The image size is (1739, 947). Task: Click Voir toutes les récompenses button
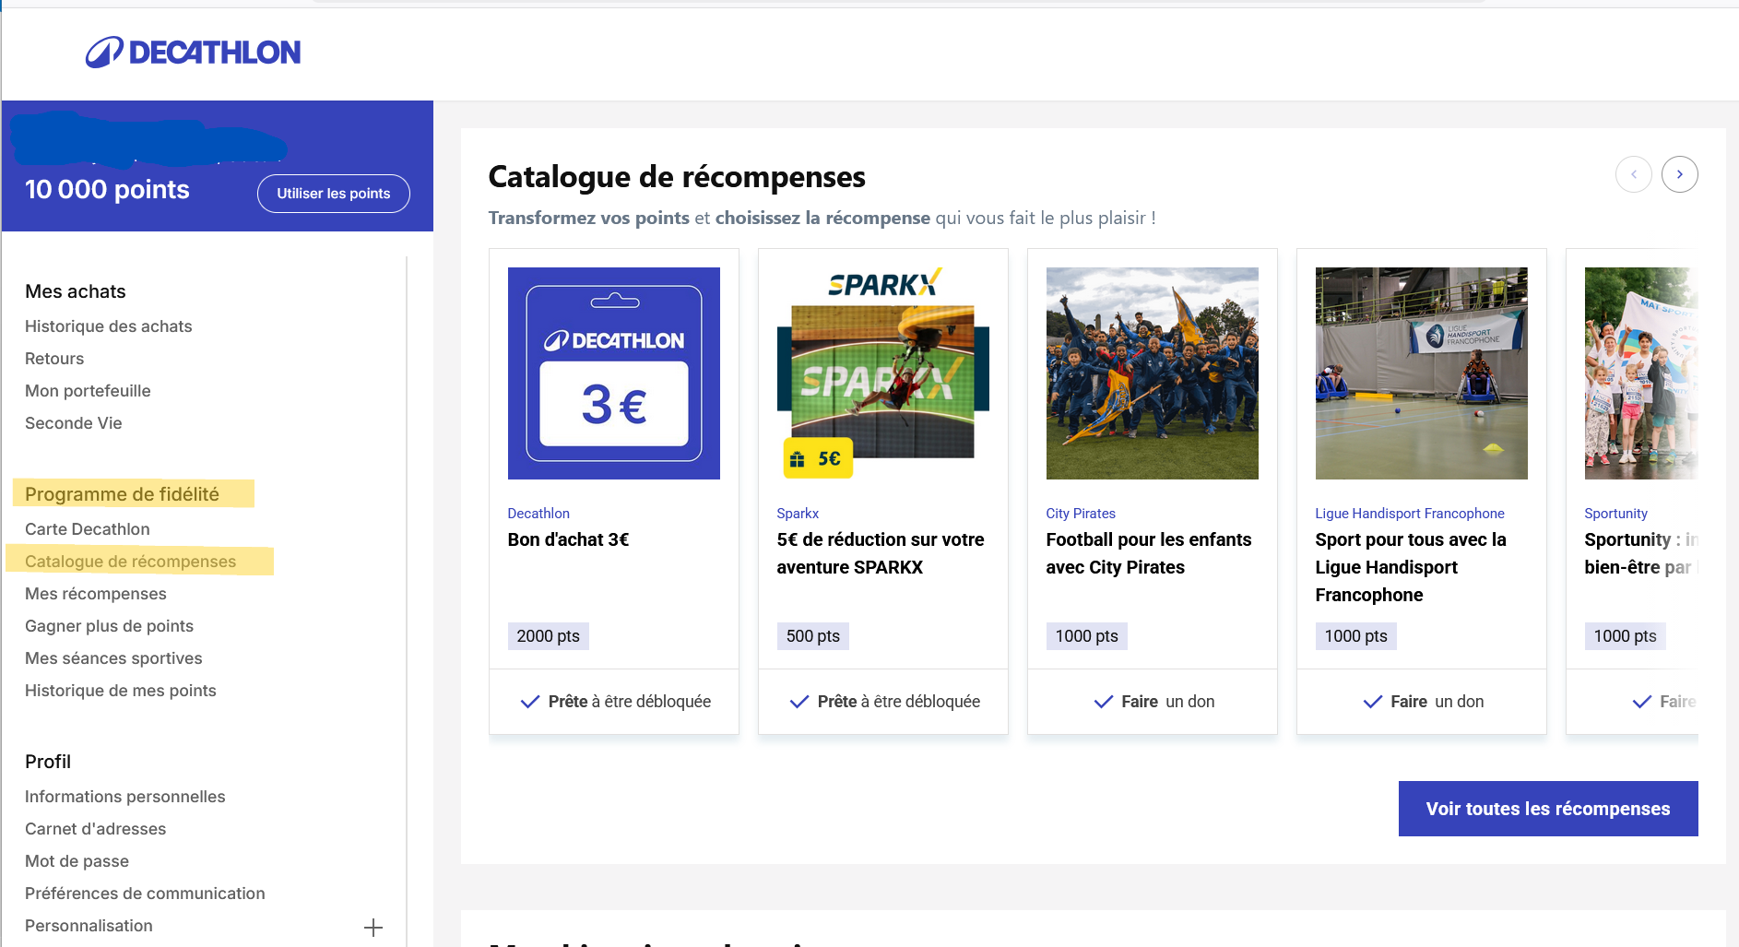[1547, 809]
